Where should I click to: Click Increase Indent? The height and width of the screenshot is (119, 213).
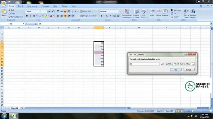(x=73, y=16)
